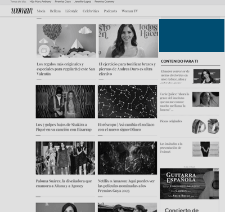Open the Podcasts section
The width and height of the screenshot is (225, 212).
[110, 11]
